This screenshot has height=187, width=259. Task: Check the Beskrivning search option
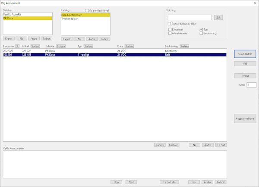pyautogui.click(x=201, y=33)
